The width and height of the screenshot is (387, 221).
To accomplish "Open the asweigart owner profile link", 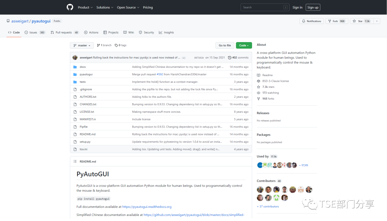I will coord(20,21).
